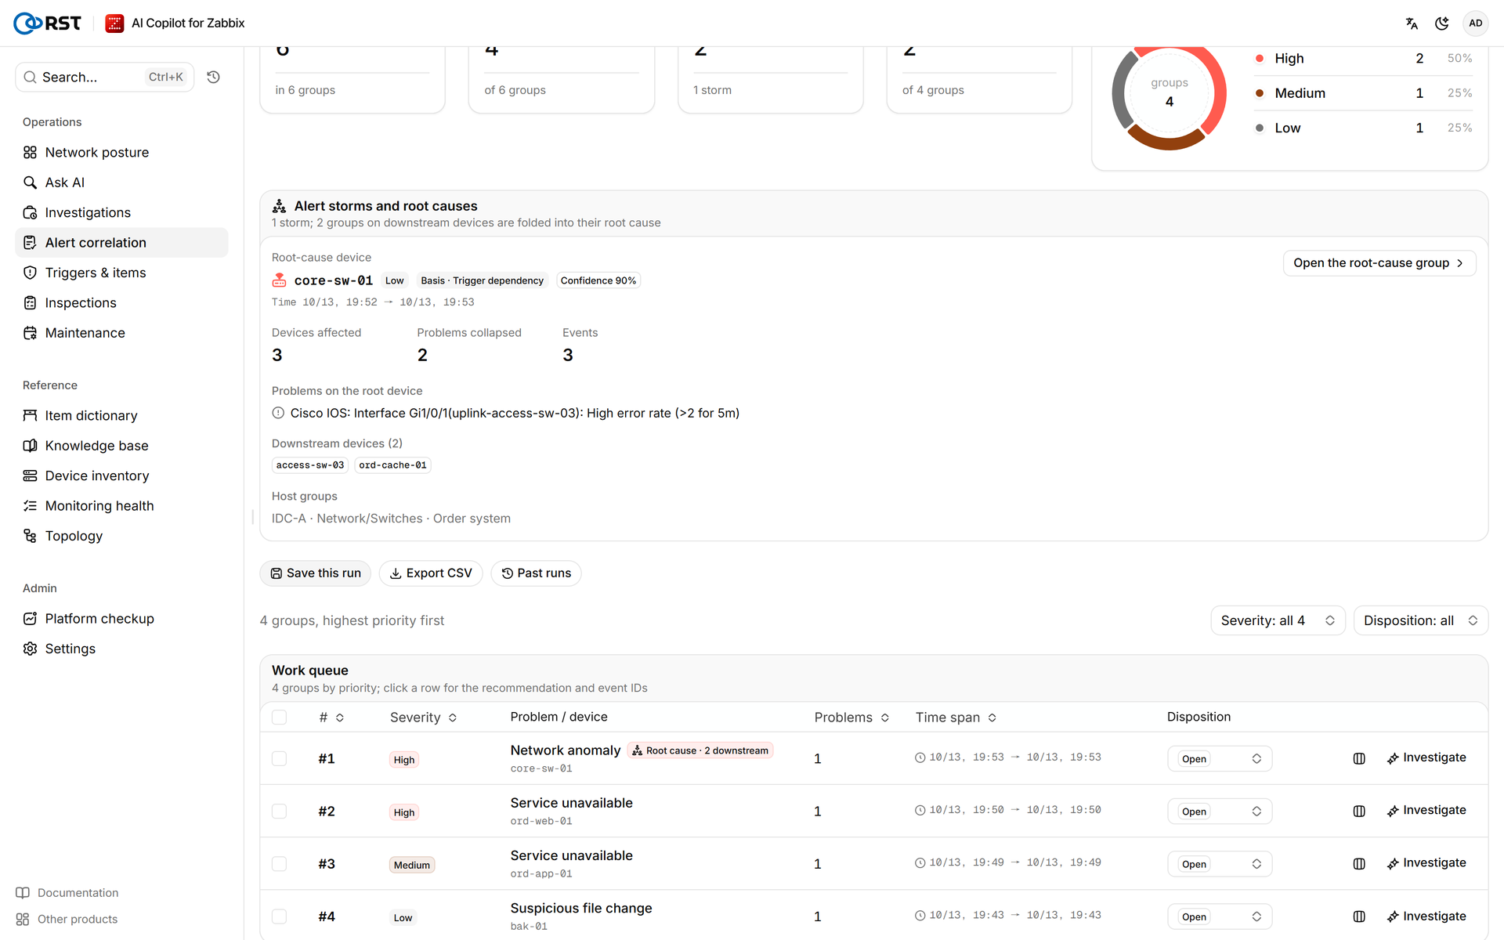1504x940 pixels.
Task: Check the checkbox for row #2
Action: click(x=279, y=811)
